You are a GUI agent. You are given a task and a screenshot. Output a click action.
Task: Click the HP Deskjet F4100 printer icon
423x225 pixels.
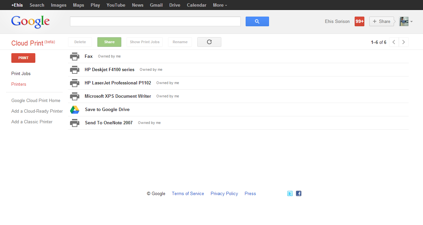click(x=75, y=70)
